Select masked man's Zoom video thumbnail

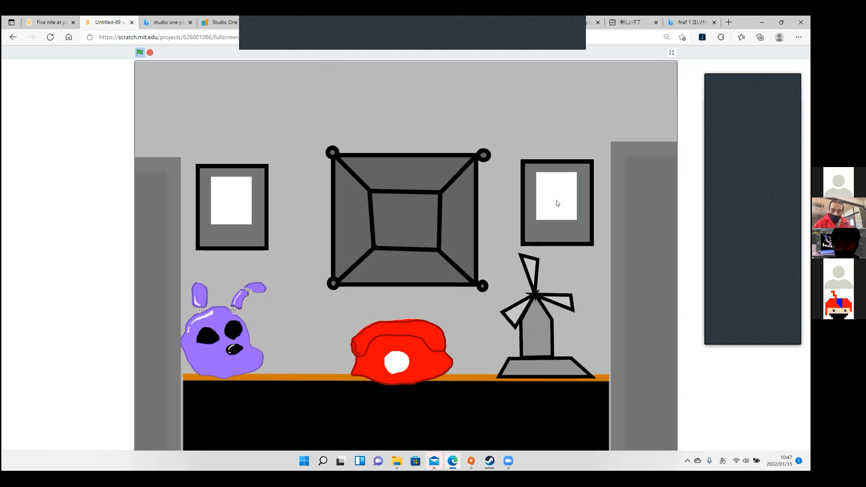point(839,213)
